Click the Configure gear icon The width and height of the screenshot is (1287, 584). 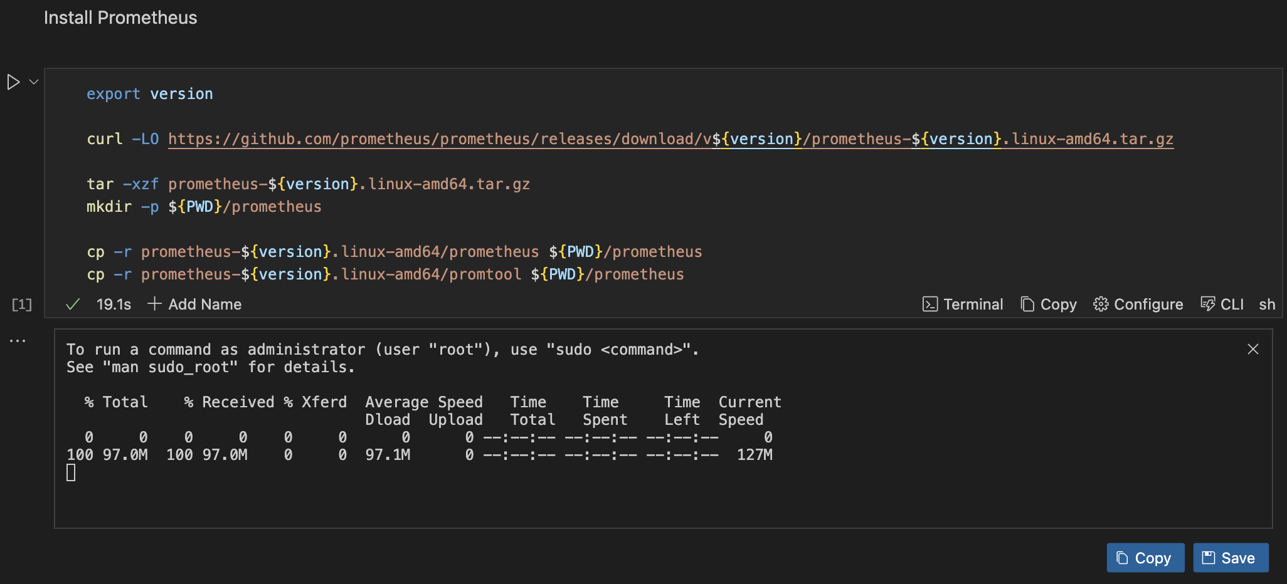tap(1101, 305)
